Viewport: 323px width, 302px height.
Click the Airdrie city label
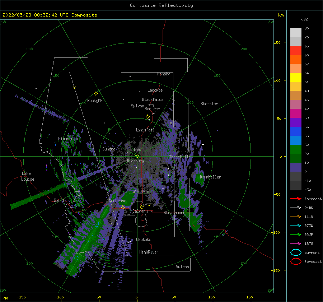pyautogui.click(x=141, y=192)
